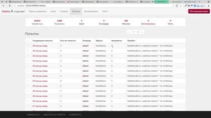The width and height of the screenshot is (211, 118).
Task: Switch to the Monitoring browser tab
Action: coord(132,2)
